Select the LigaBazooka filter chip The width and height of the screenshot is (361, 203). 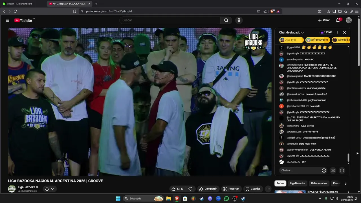coord(298,183)
